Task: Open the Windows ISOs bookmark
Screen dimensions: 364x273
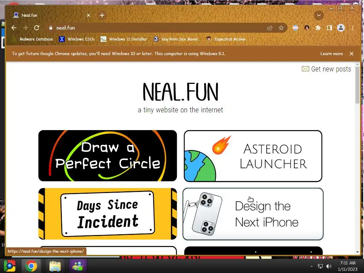Action: click(77, 39)
